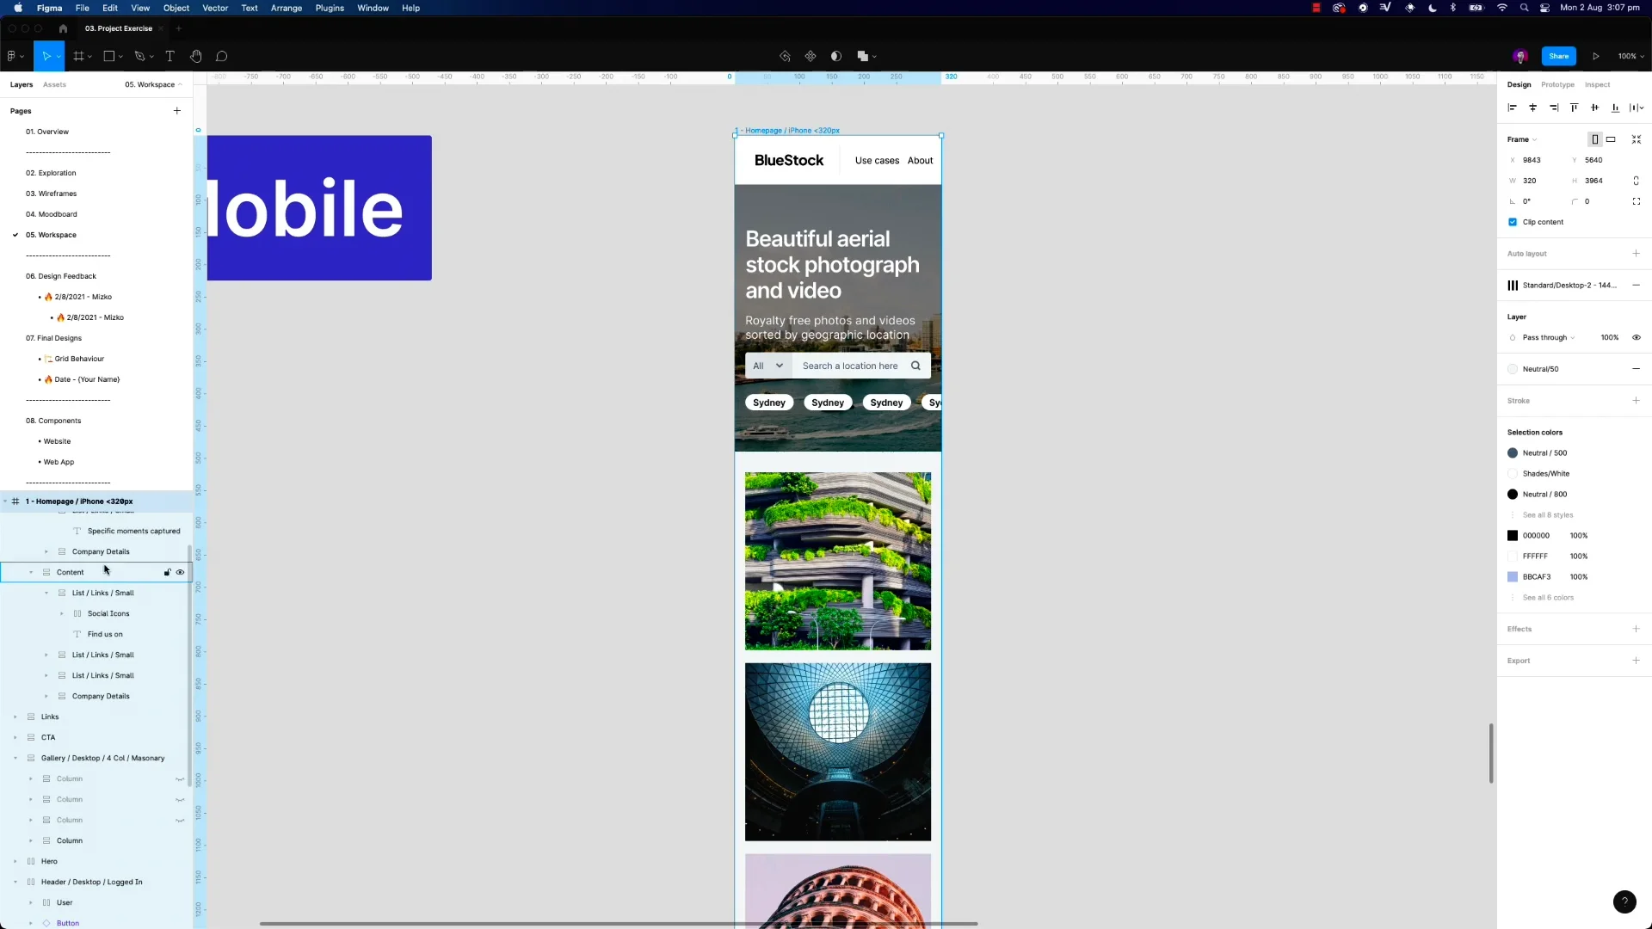Select the Hand tool

tap(195, 56)
